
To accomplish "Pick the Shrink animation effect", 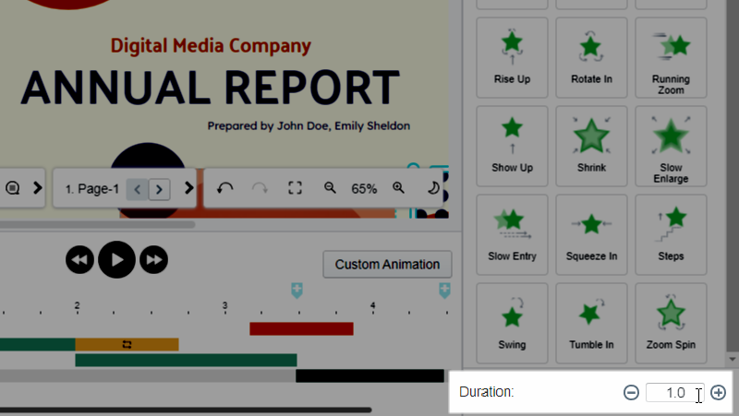I will click(591, 146).
